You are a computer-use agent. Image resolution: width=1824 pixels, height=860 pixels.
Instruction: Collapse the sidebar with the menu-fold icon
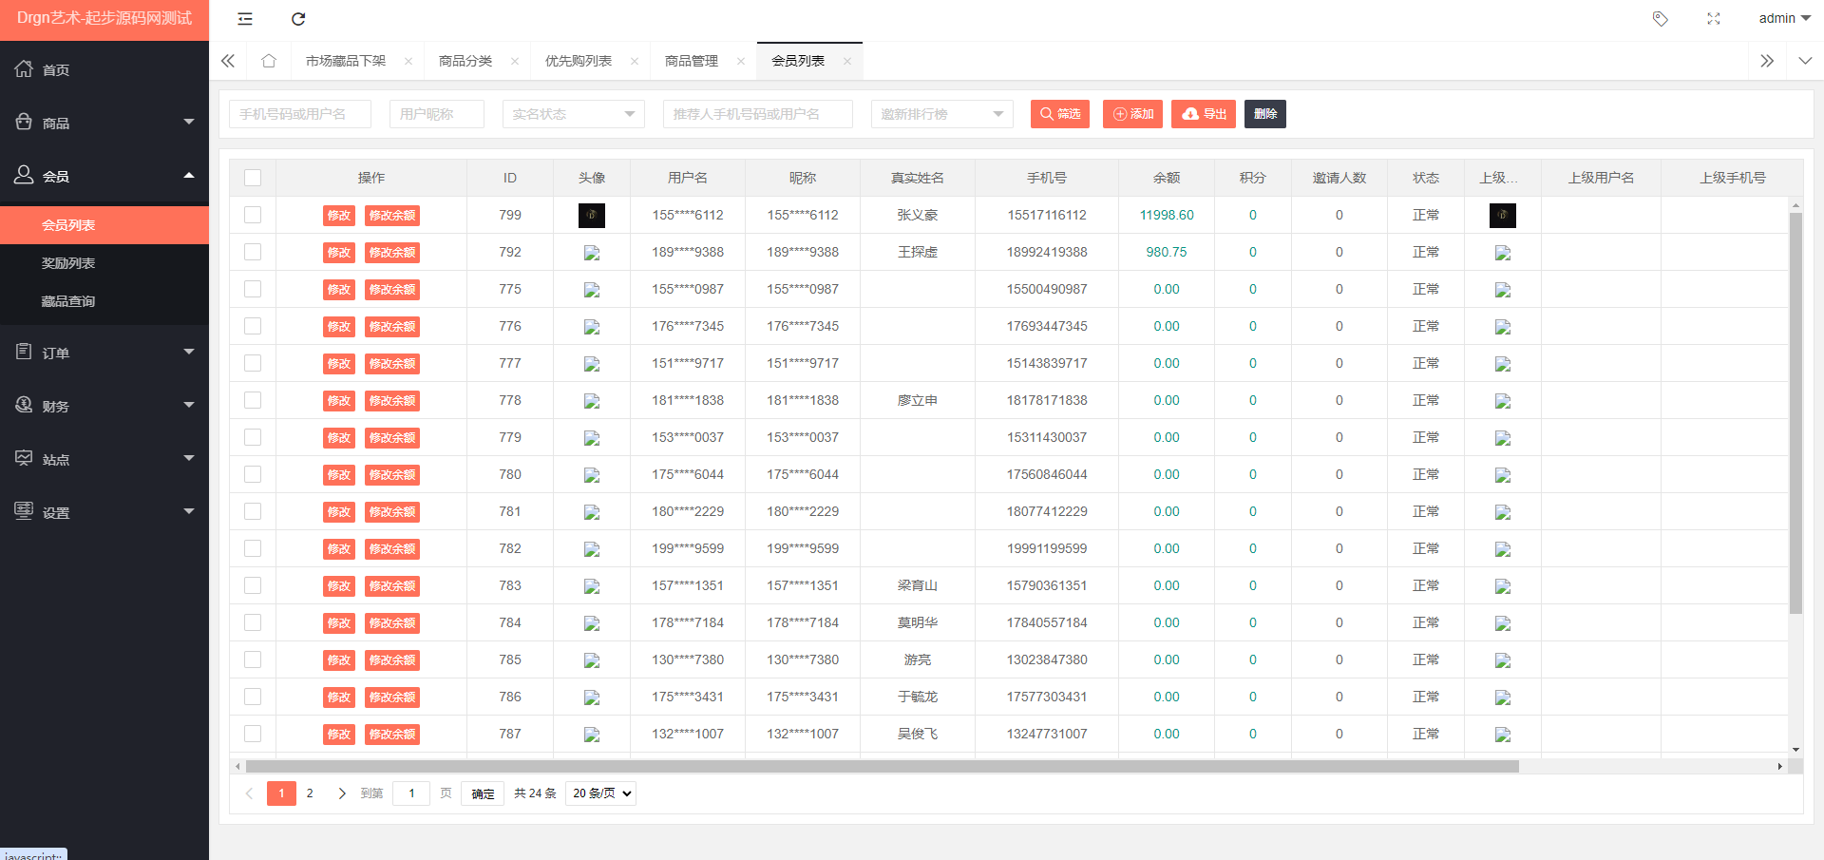pos(245,19)
